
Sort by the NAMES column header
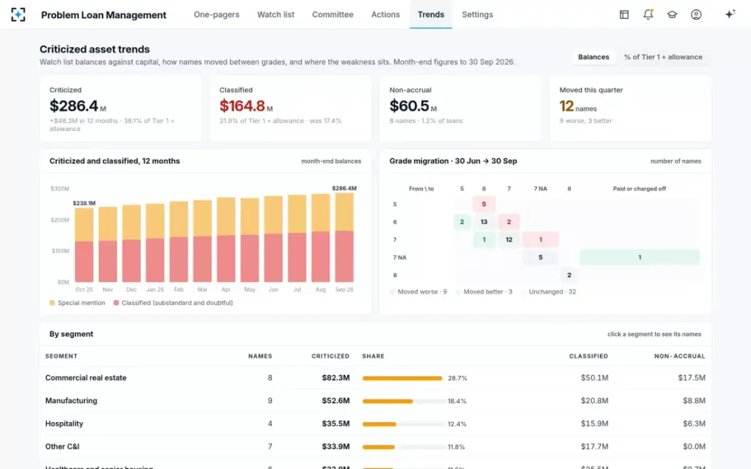260,356
